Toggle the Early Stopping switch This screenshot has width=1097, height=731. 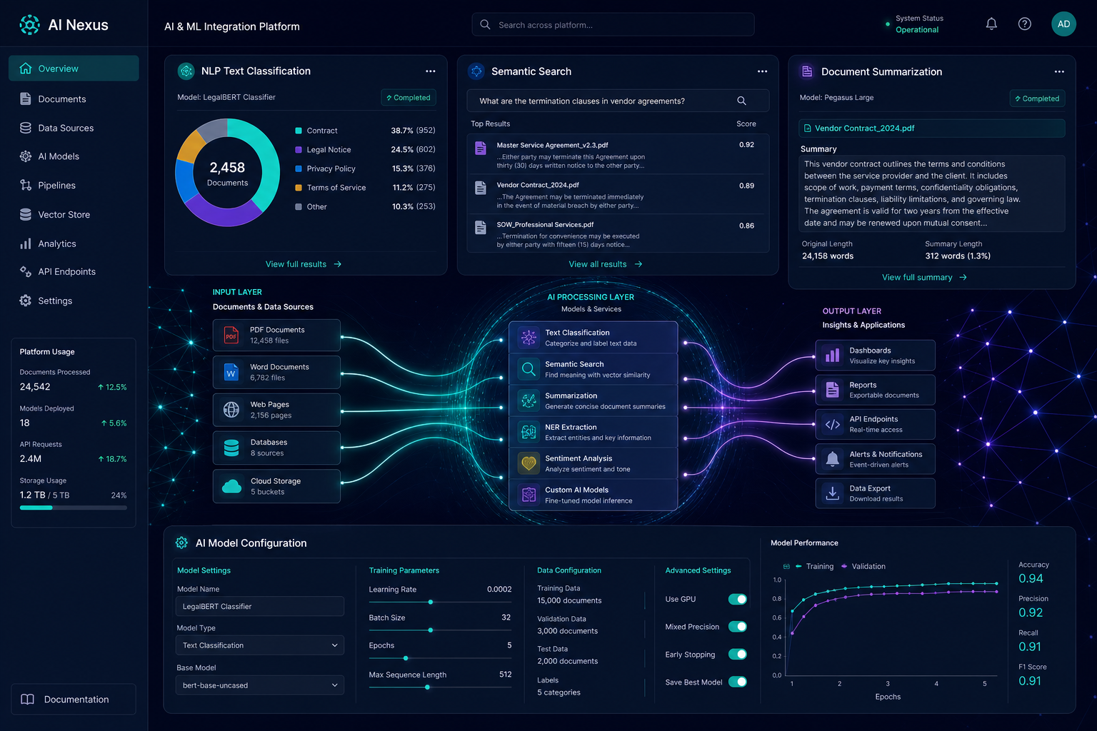(x=738, y=655)
